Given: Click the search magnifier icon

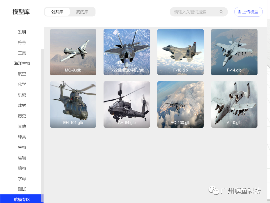Looking at the screenshot, I should pyautogui.click(x=221, y=12).
